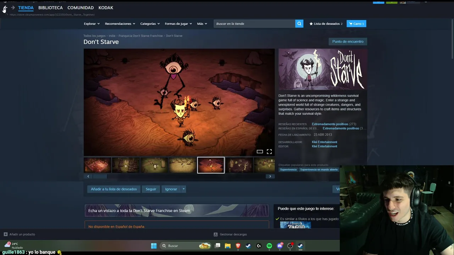Expand the Explorar dropdown menu

[x=92, y=24]
